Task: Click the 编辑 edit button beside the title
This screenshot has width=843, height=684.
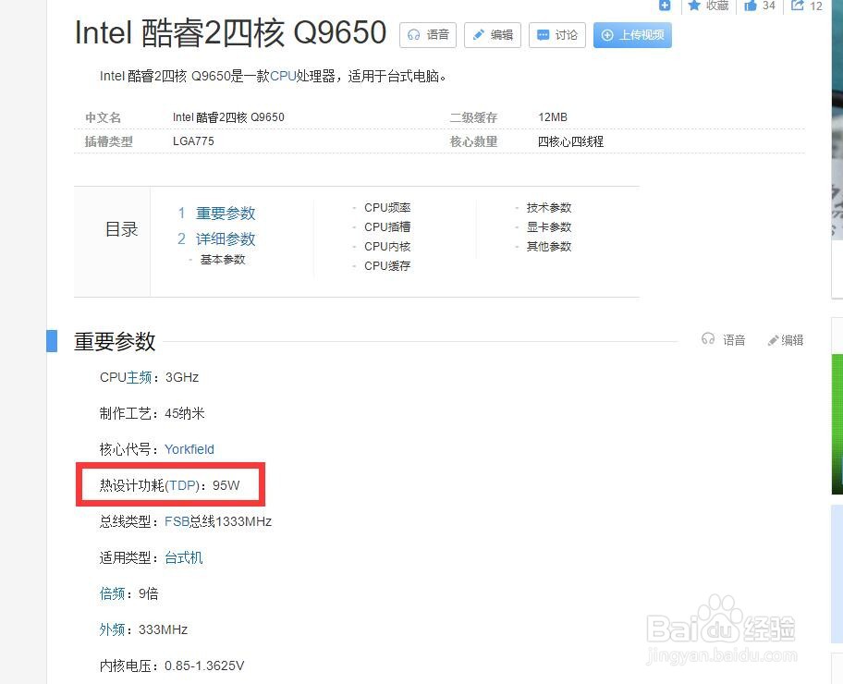Action: coord(493,35)
